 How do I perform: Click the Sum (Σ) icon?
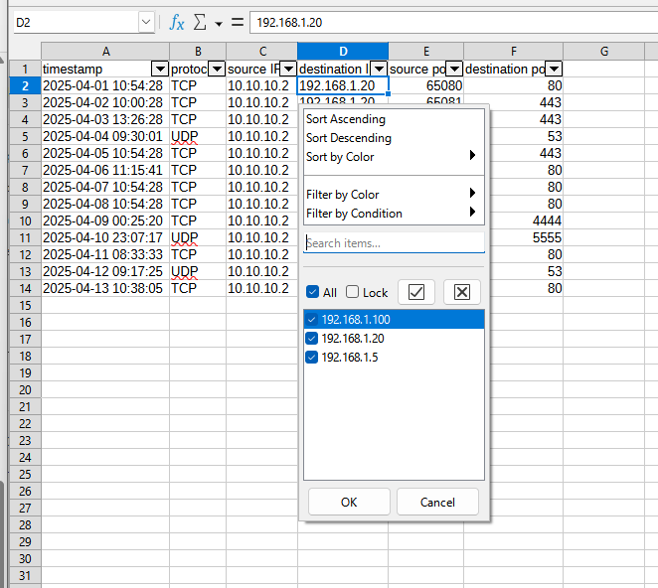[x=198, y=22]
